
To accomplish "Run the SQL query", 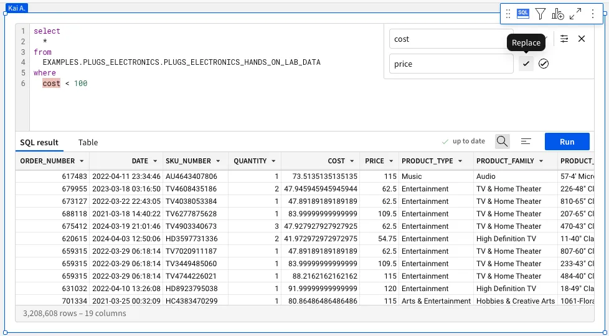I will [x=567, y=142].
